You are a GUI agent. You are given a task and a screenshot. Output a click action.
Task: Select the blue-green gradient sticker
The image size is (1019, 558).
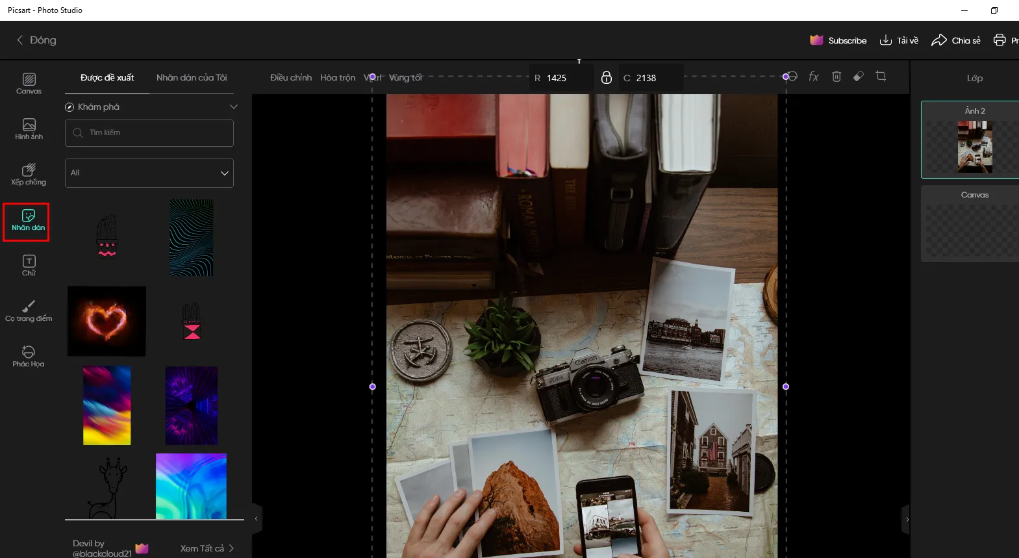tap(191, 487)
